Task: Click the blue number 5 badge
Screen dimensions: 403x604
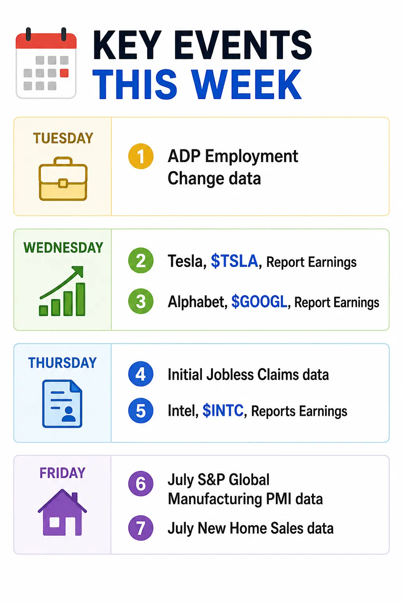Action: click(141, 411)
